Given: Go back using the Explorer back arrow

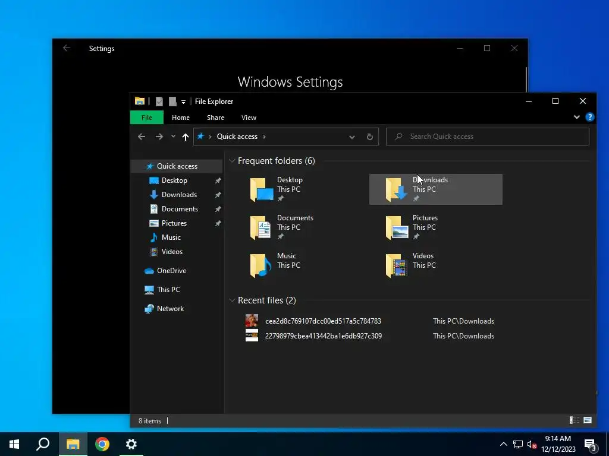Looking at the screenshot, I should tap(142, 137).
